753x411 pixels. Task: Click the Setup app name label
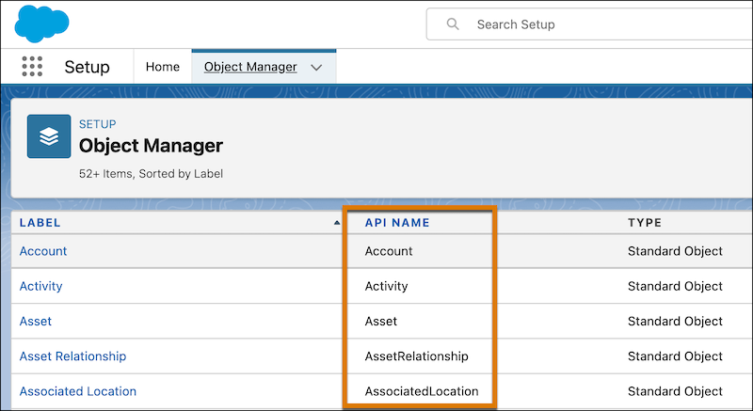pyautogui.click(x=87, y=67)
